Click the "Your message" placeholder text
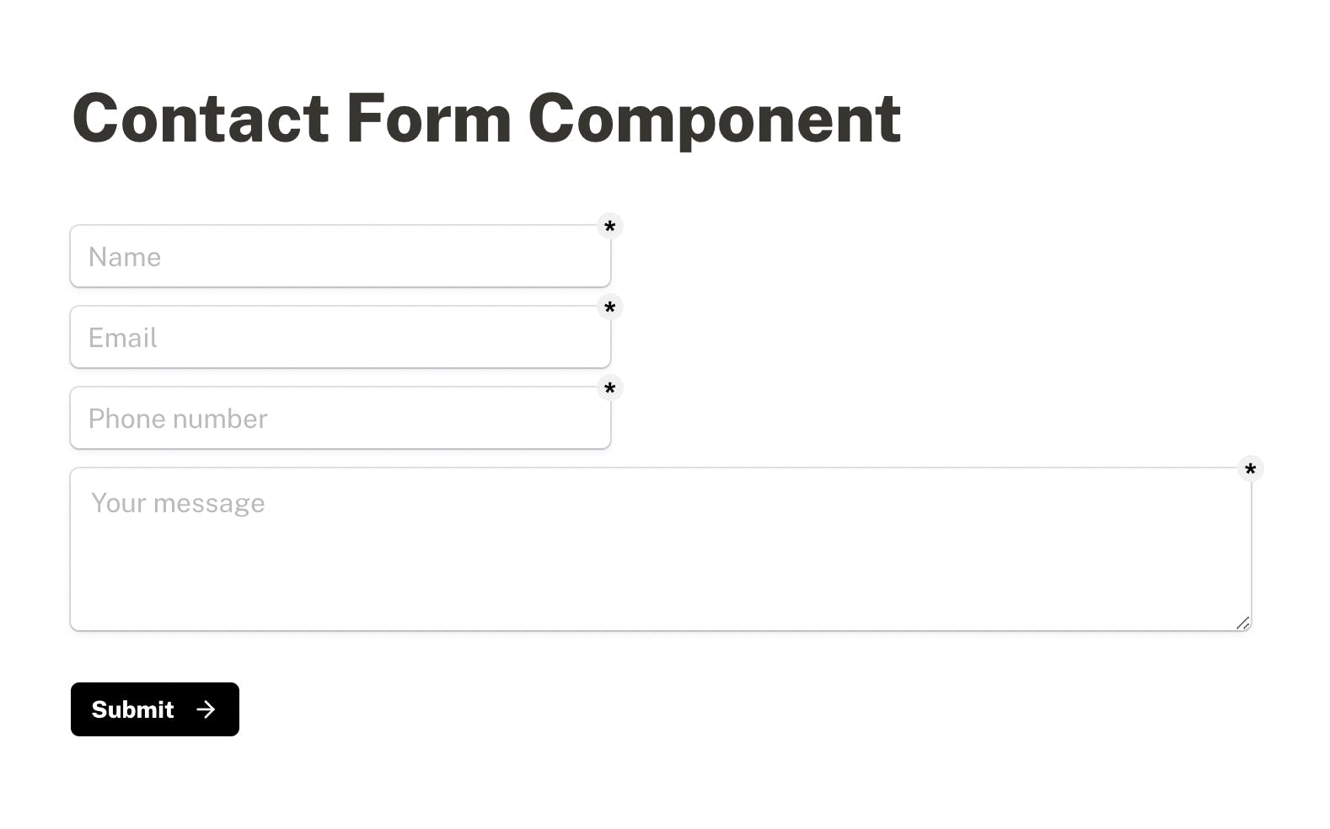This screenshot has height=829, width=1330. tap(178, 503)
